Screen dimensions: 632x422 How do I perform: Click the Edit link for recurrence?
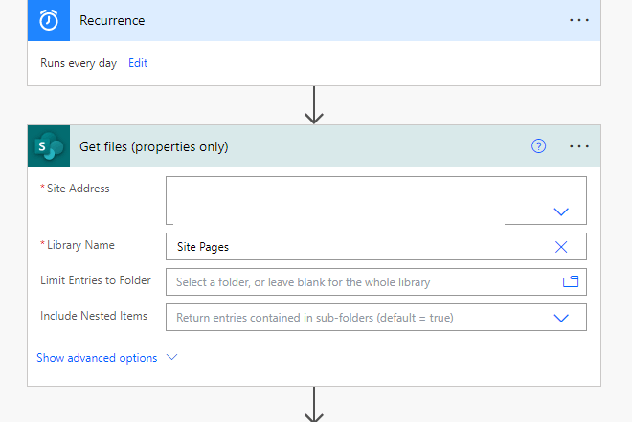coord(138,63)
